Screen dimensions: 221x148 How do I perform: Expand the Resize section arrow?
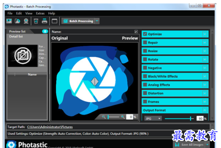pos(205,51)
